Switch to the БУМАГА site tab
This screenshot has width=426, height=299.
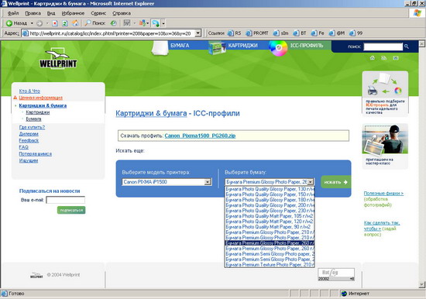coord(180,46)
